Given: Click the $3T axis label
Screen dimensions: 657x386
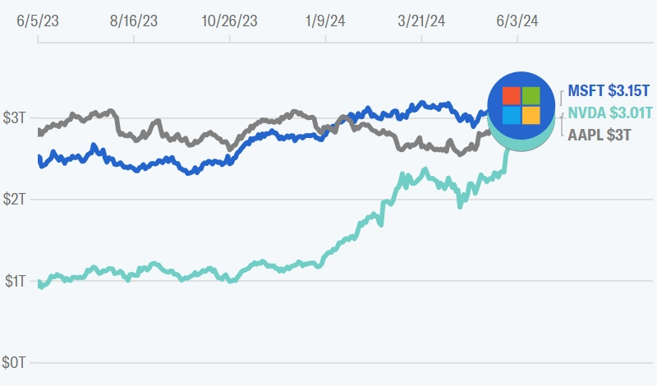Looking at the screenshot, I should pyautogui.click(x=17, y=118).
